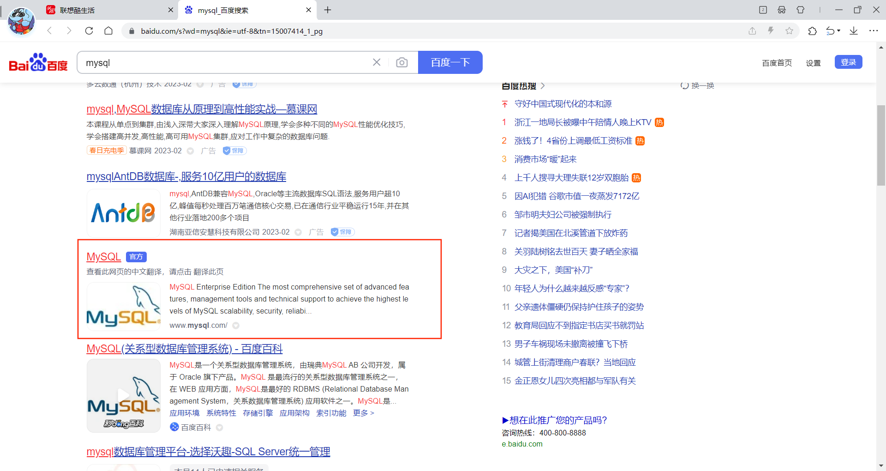
Task: Close the mysql_百度搜索 tab
Action: 308,10
